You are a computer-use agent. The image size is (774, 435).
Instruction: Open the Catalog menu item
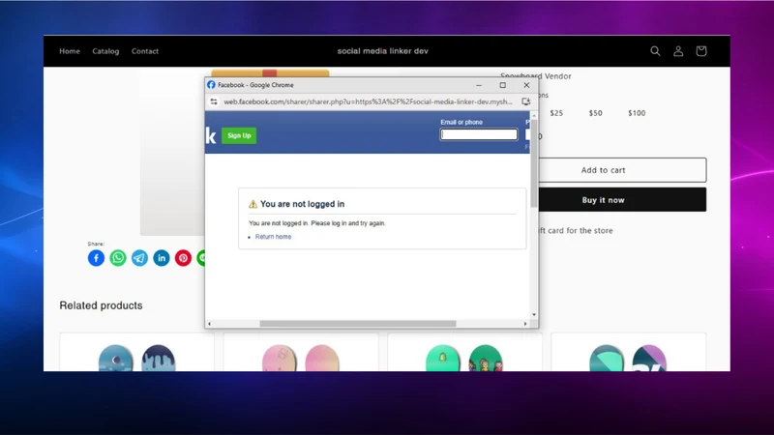click(105, 51)
